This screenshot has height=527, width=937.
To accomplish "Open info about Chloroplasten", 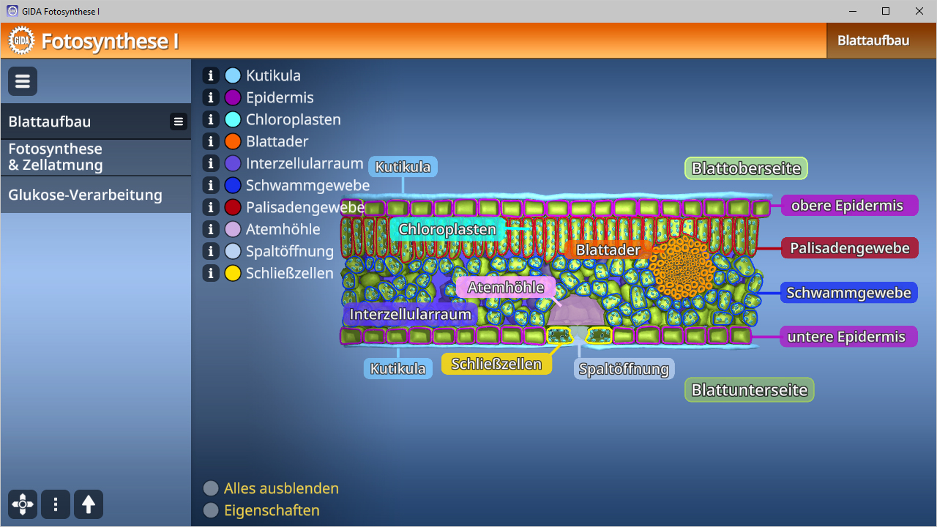I will [211, 119].
